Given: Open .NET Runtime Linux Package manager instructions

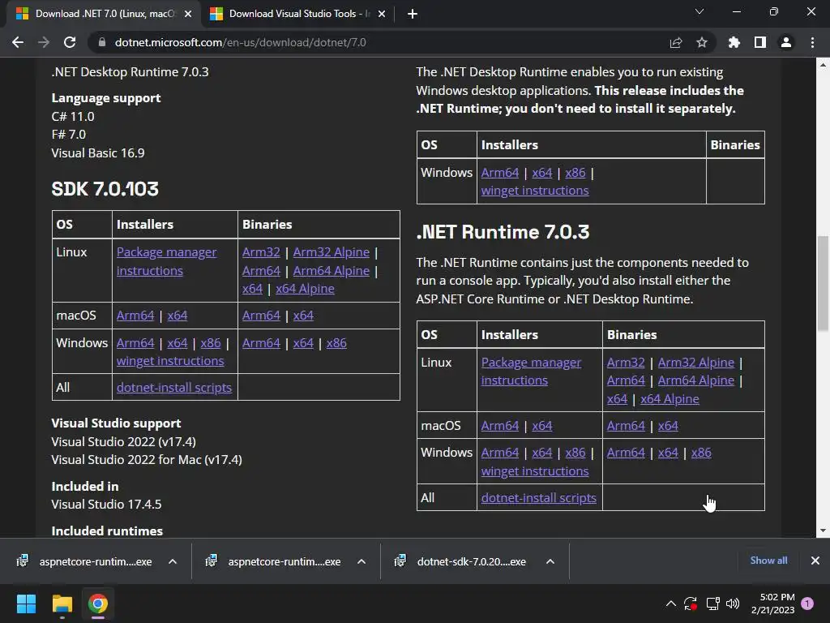Looking at the screenshot, I should tap(531, 372).
